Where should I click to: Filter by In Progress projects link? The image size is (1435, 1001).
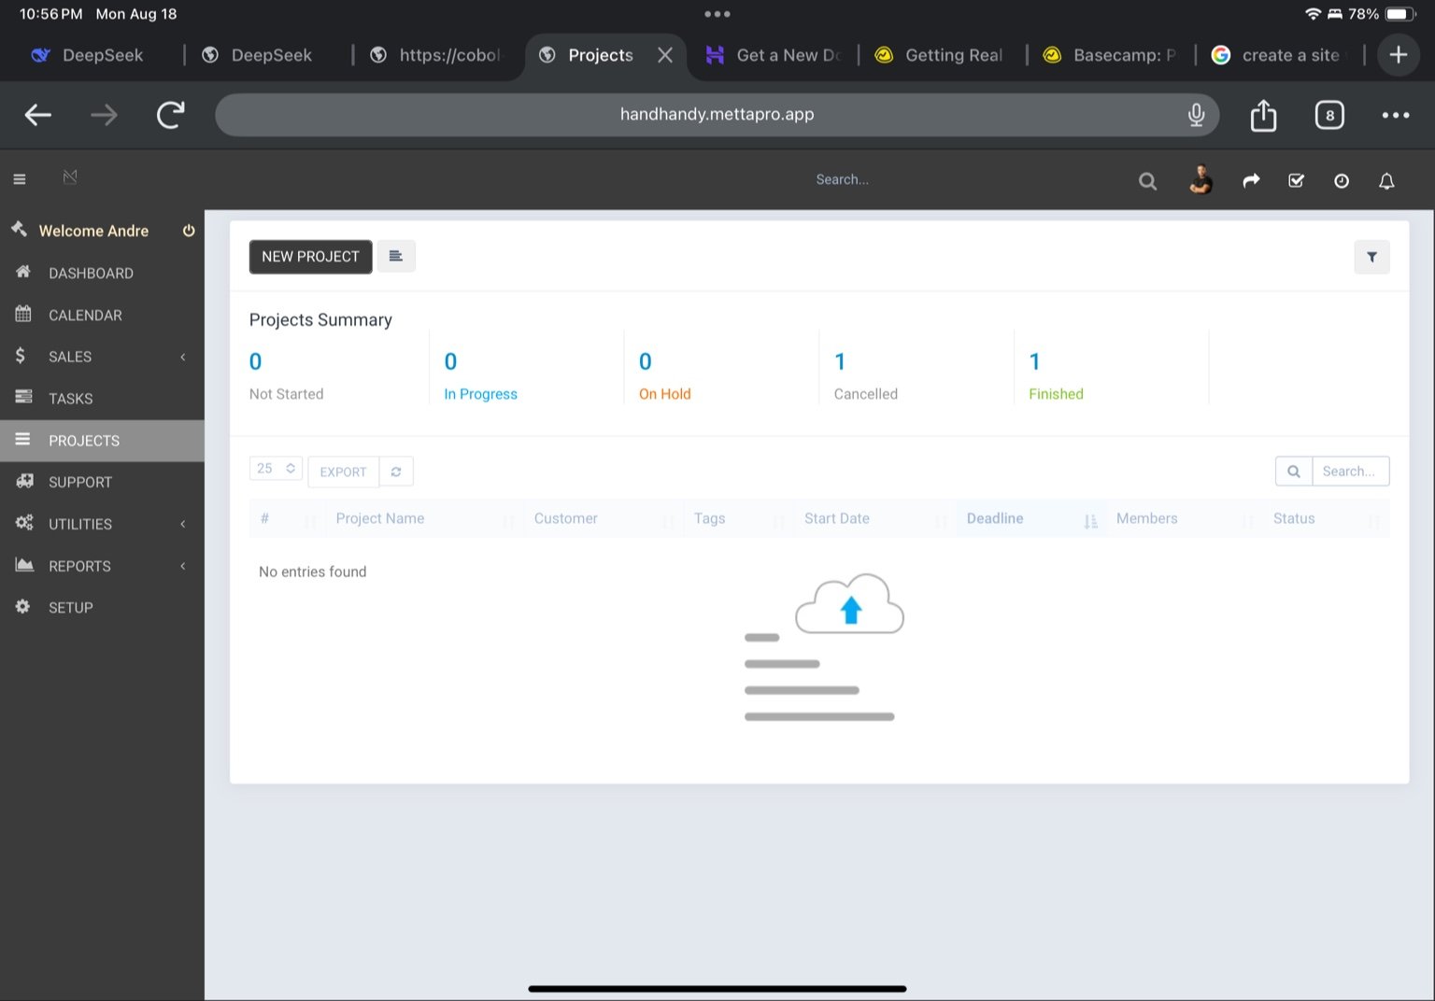tap(480, 394)
